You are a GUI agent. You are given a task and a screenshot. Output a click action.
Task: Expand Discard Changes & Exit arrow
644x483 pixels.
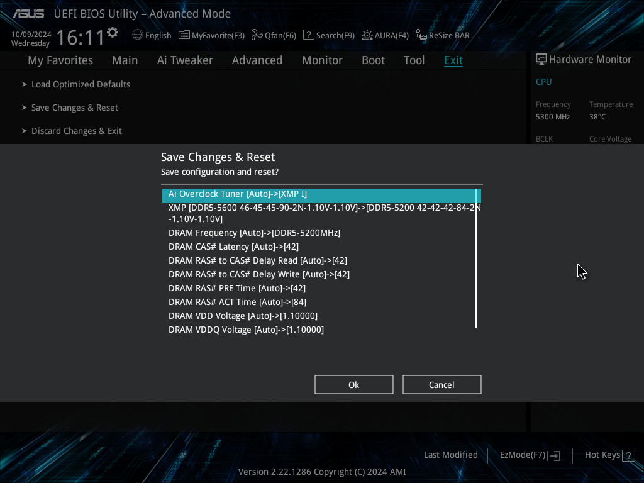(x=25, y=131)
